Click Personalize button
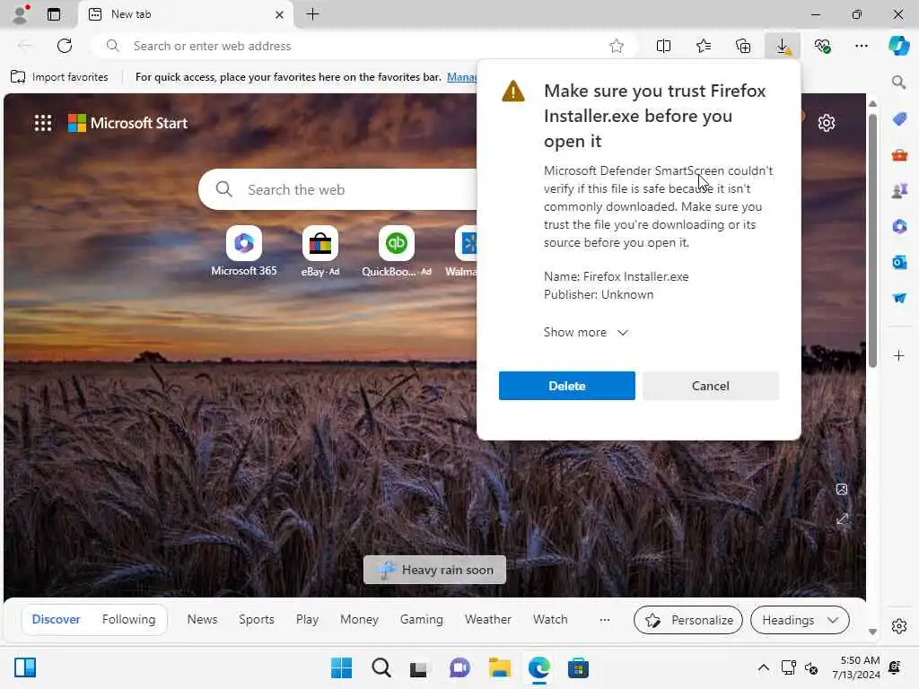The height and width of the screenshot is (689, 919). (x=688, y=620)
